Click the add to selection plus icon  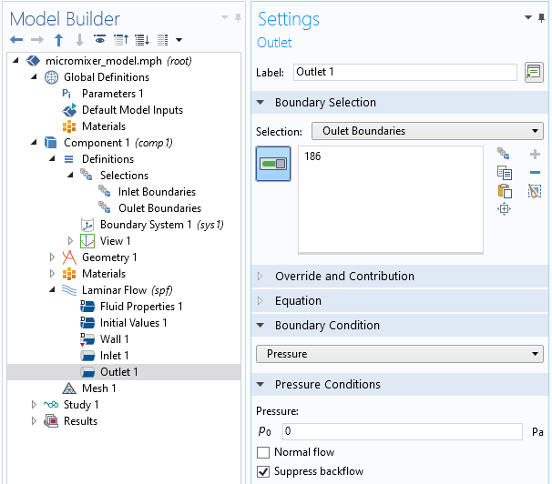click(x=535, y=154)
